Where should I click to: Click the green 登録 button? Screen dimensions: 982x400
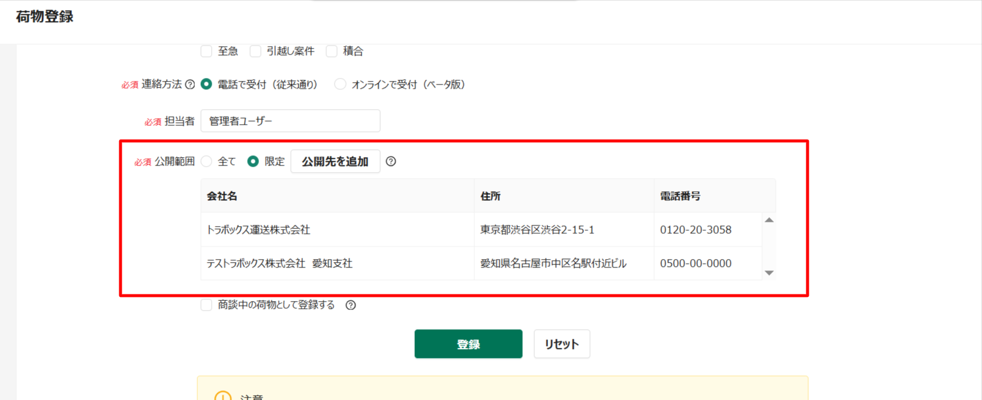tap(468, 344)
